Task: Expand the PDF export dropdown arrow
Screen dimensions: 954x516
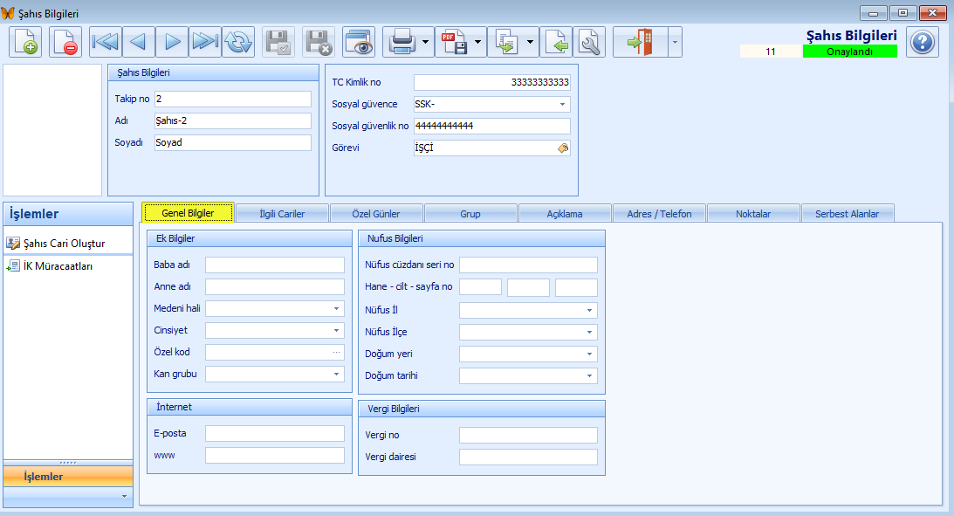Action: (478, 42)
